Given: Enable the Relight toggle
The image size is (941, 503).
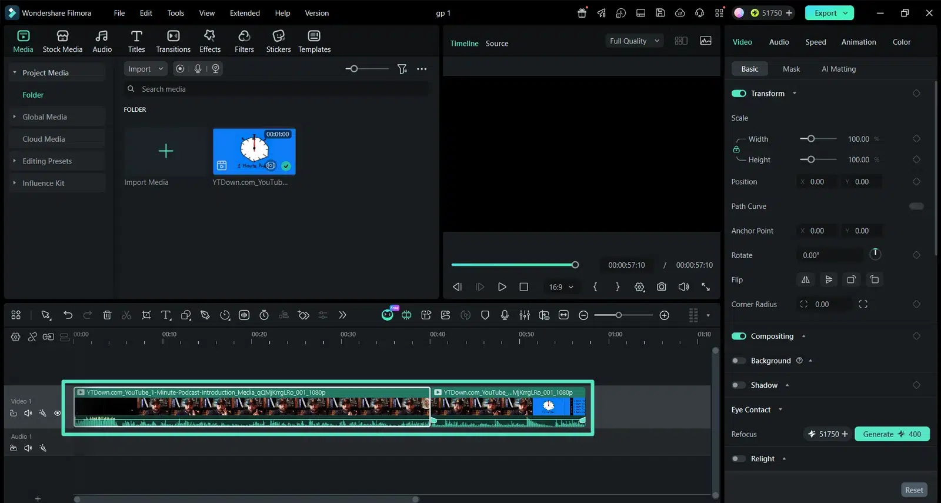Looking at the screenshot, I should [x=739, y=458].
